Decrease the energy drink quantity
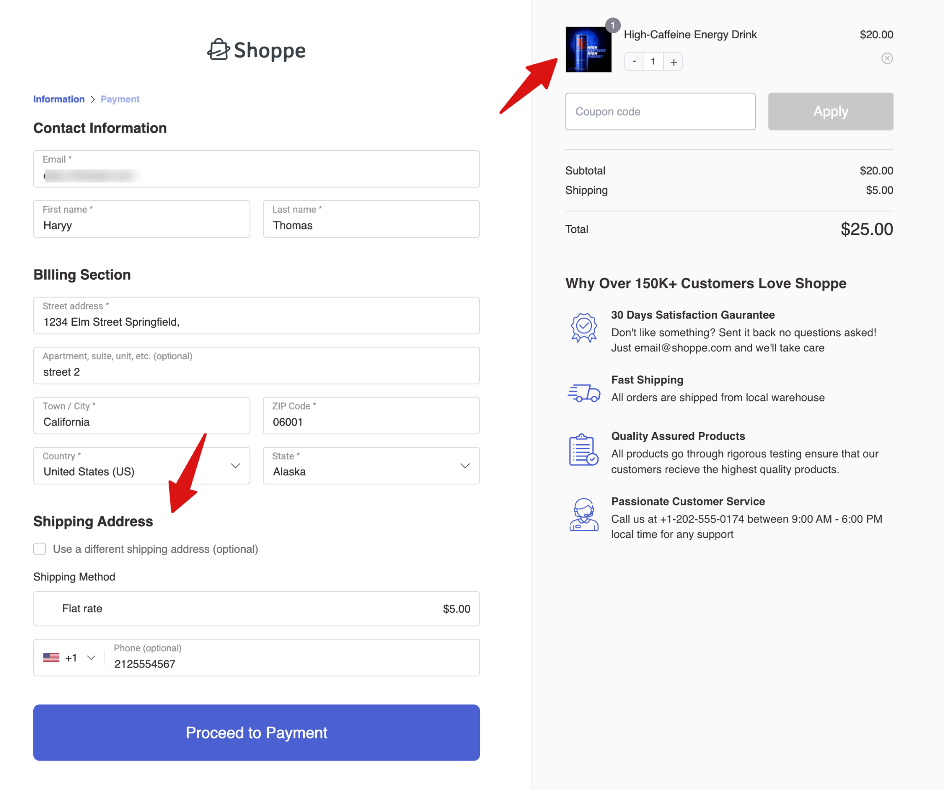The height and width of the screenshot is (790, 944). [x=634, y=61]
